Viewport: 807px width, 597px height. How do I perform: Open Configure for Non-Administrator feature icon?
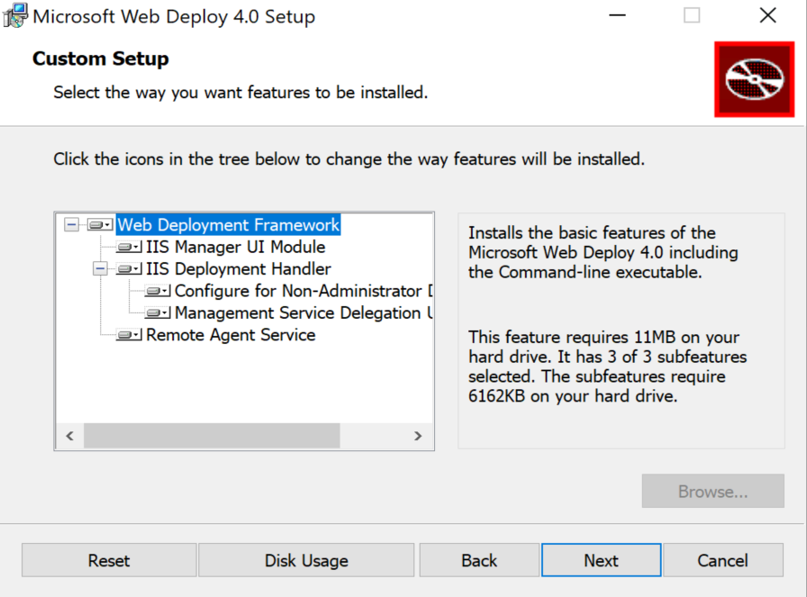[x=158, y=291]
